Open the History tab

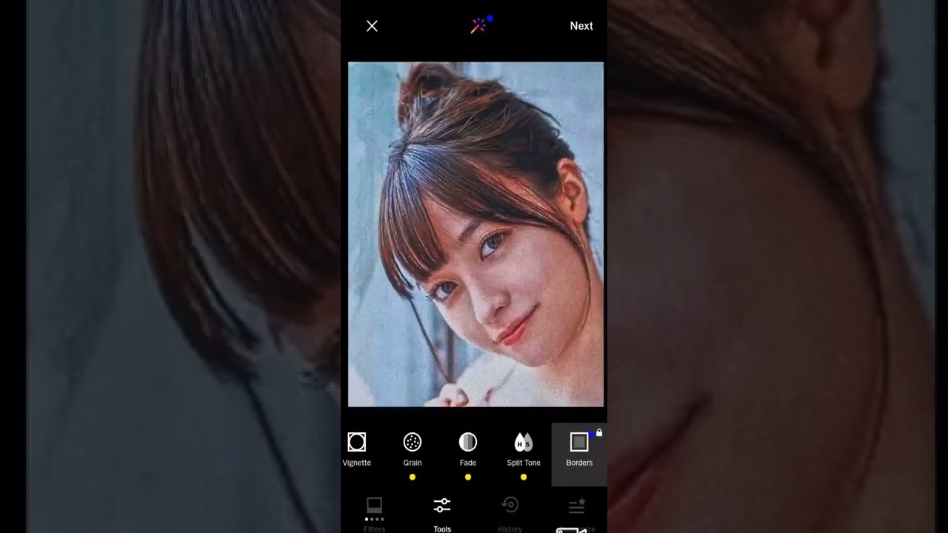(510, 508)
